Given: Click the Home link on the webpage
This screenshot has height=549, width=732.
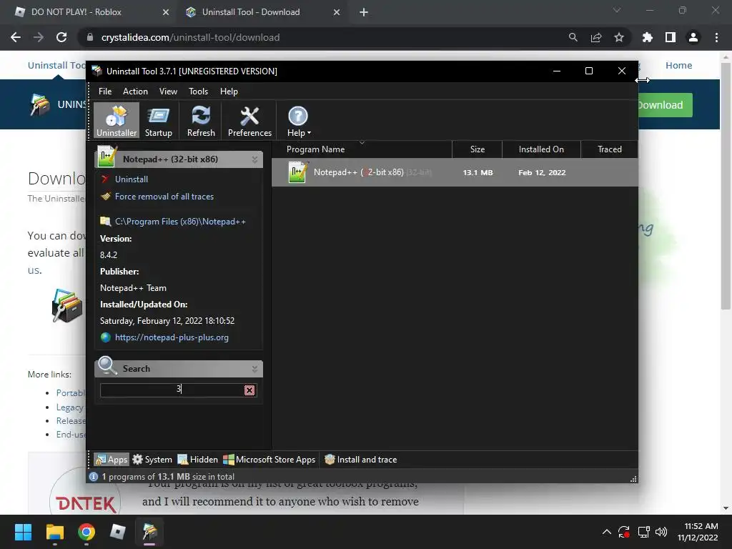Looking at the screenshot, I should (x=679, y=65).
